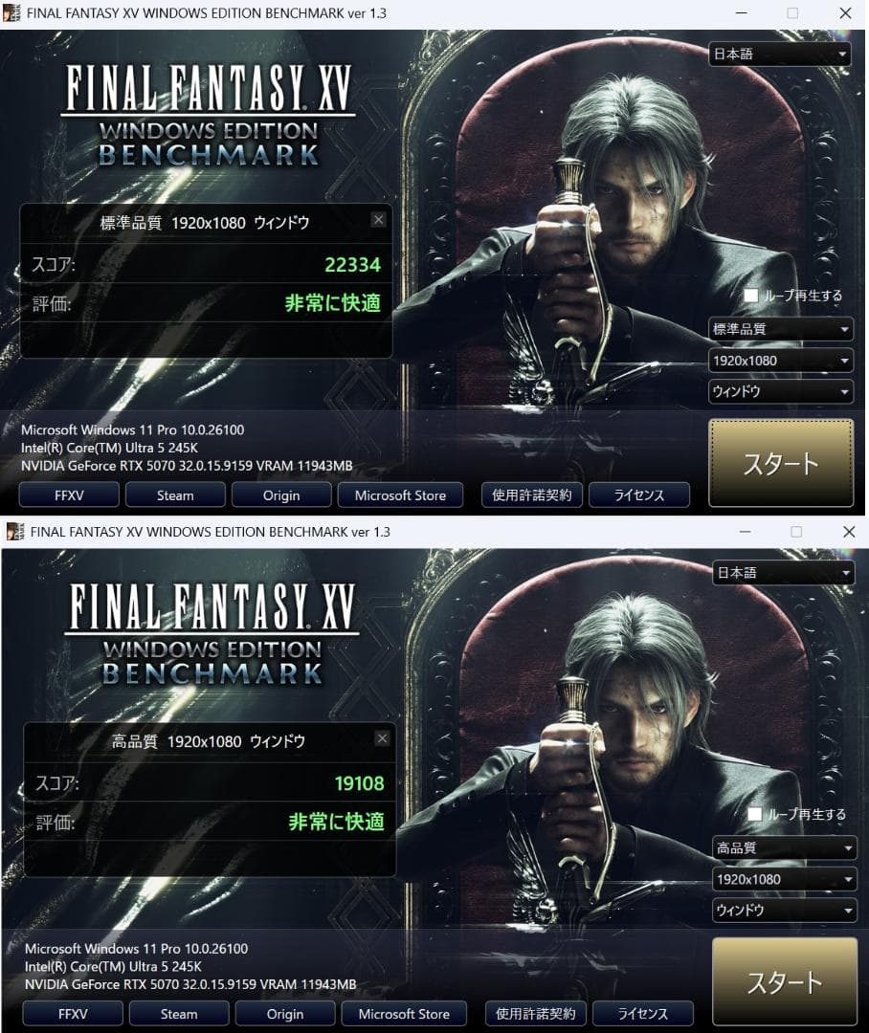869x1033 pixels.
Task: Open the 1920x1080 resolution dropdown in the lower window
Action: [x=785, y=879]
